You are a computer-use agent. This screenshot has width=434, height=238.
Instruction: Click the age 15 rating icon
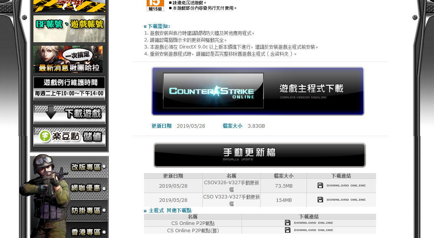tap(155, 5)
